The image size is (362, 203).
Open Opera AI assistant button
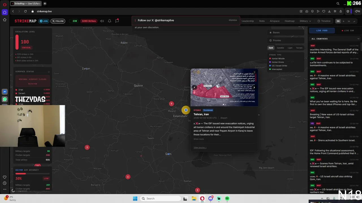point(357,11)
